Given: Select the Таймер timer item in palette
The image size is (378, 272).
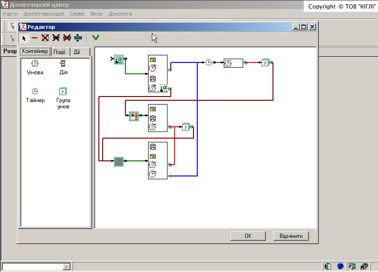Looking at the screenshot, I should pyautogui.click(x=35, y=95).
